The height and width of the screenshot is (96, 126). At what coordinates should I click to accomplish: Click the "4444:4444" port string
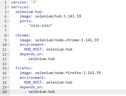click(40, 26)
